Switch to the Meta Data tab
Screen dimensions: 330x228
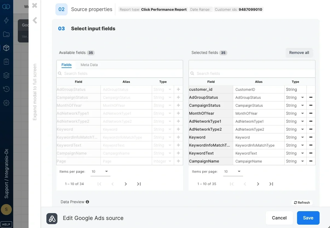tap(89, 65)
